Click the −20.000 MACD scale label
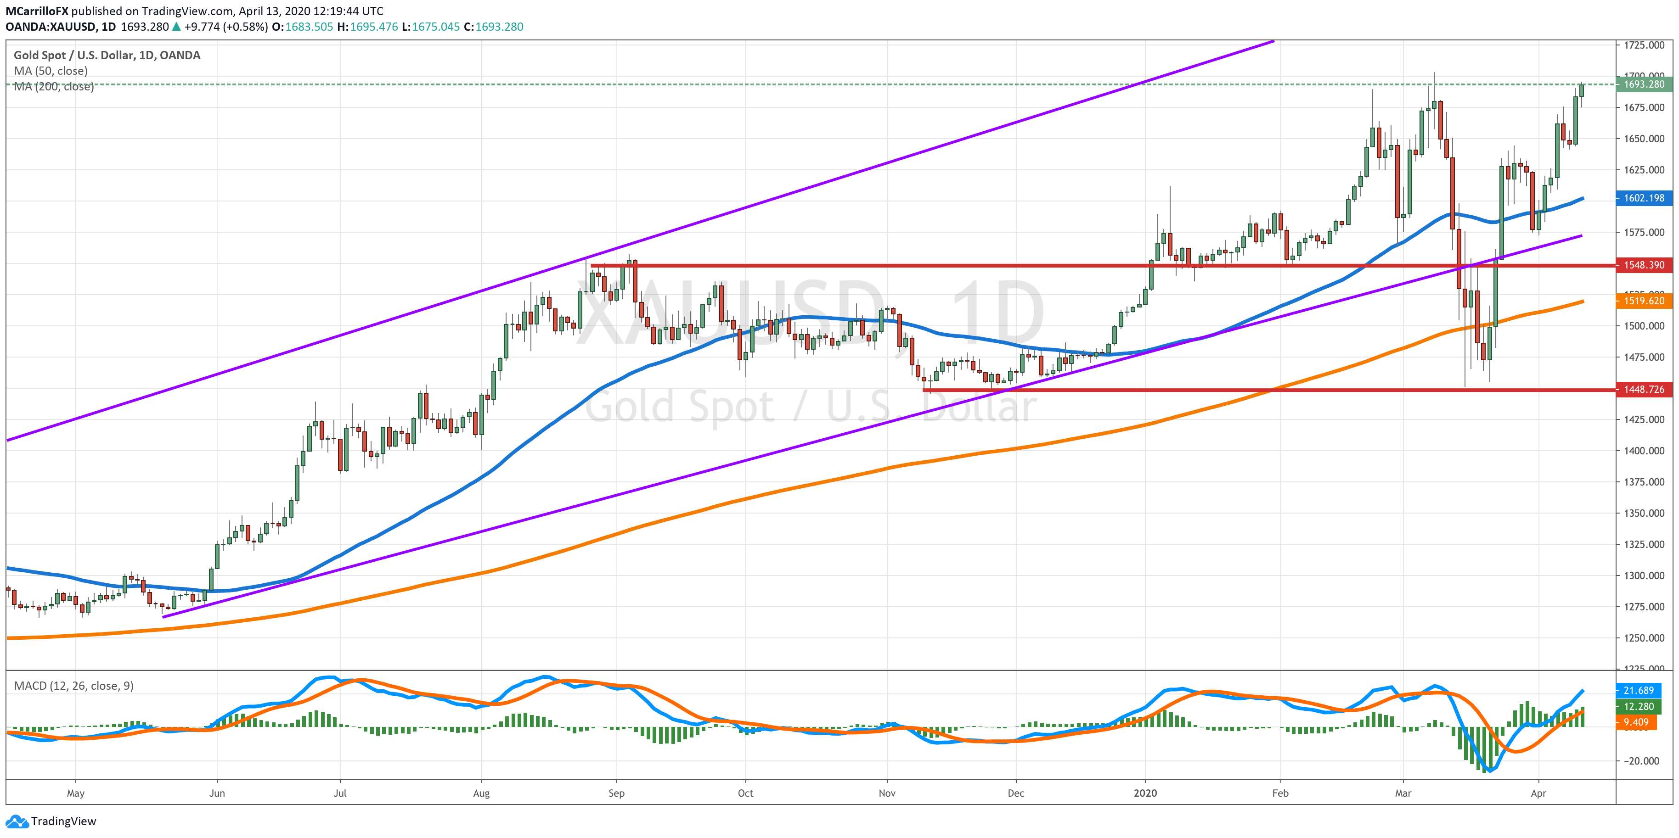Viewport: 1679px width, 838px height. 1641,760
